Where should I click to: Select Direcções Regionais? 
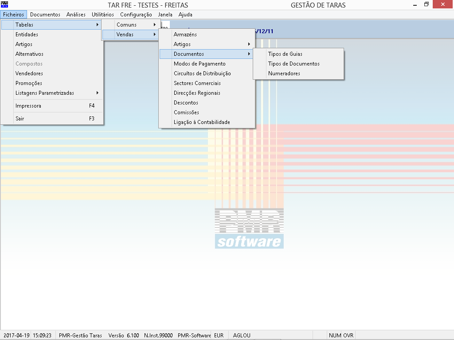coord(207,93)
